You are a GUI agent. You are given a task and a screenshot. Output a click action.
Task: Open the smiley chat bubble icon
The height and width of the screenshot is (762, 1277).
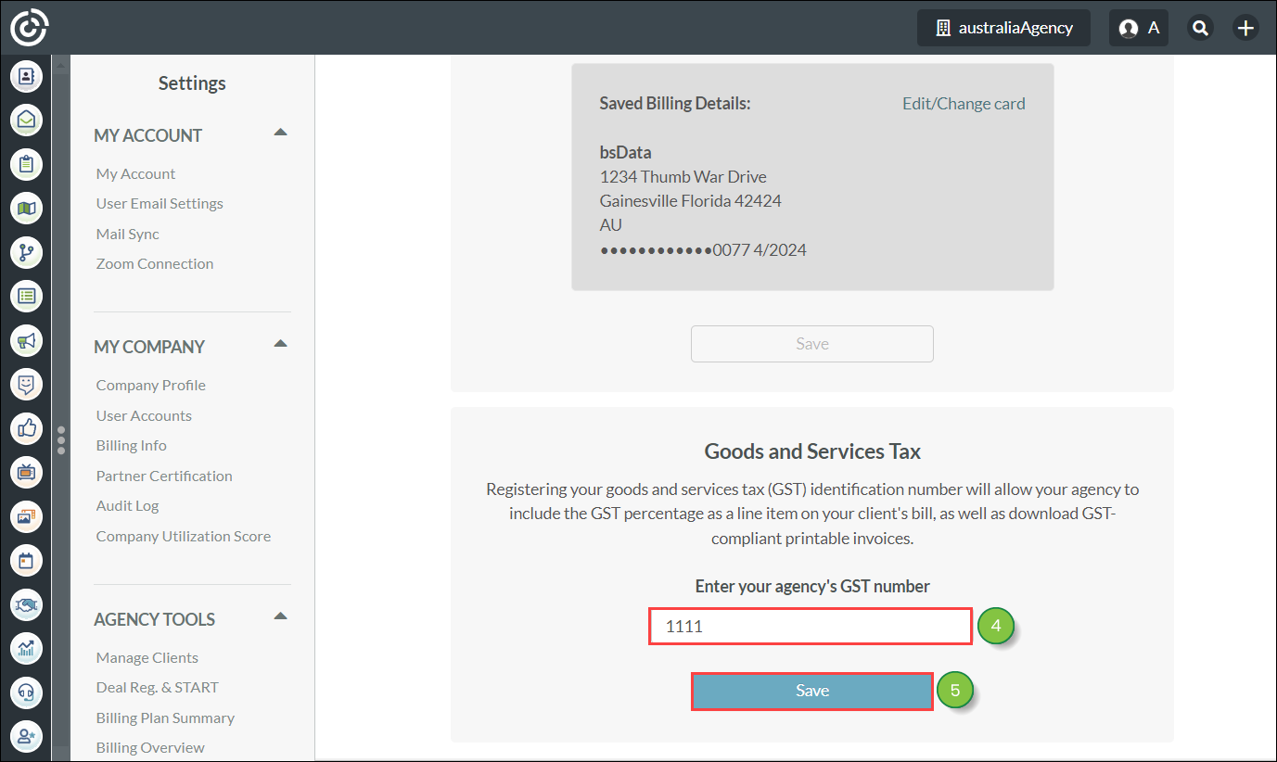27,384
